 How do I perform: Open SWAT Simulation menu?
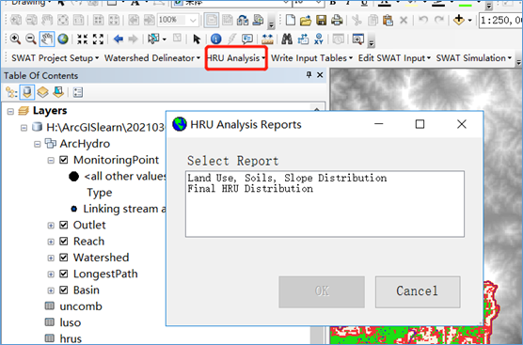click(x=474, y=58)
